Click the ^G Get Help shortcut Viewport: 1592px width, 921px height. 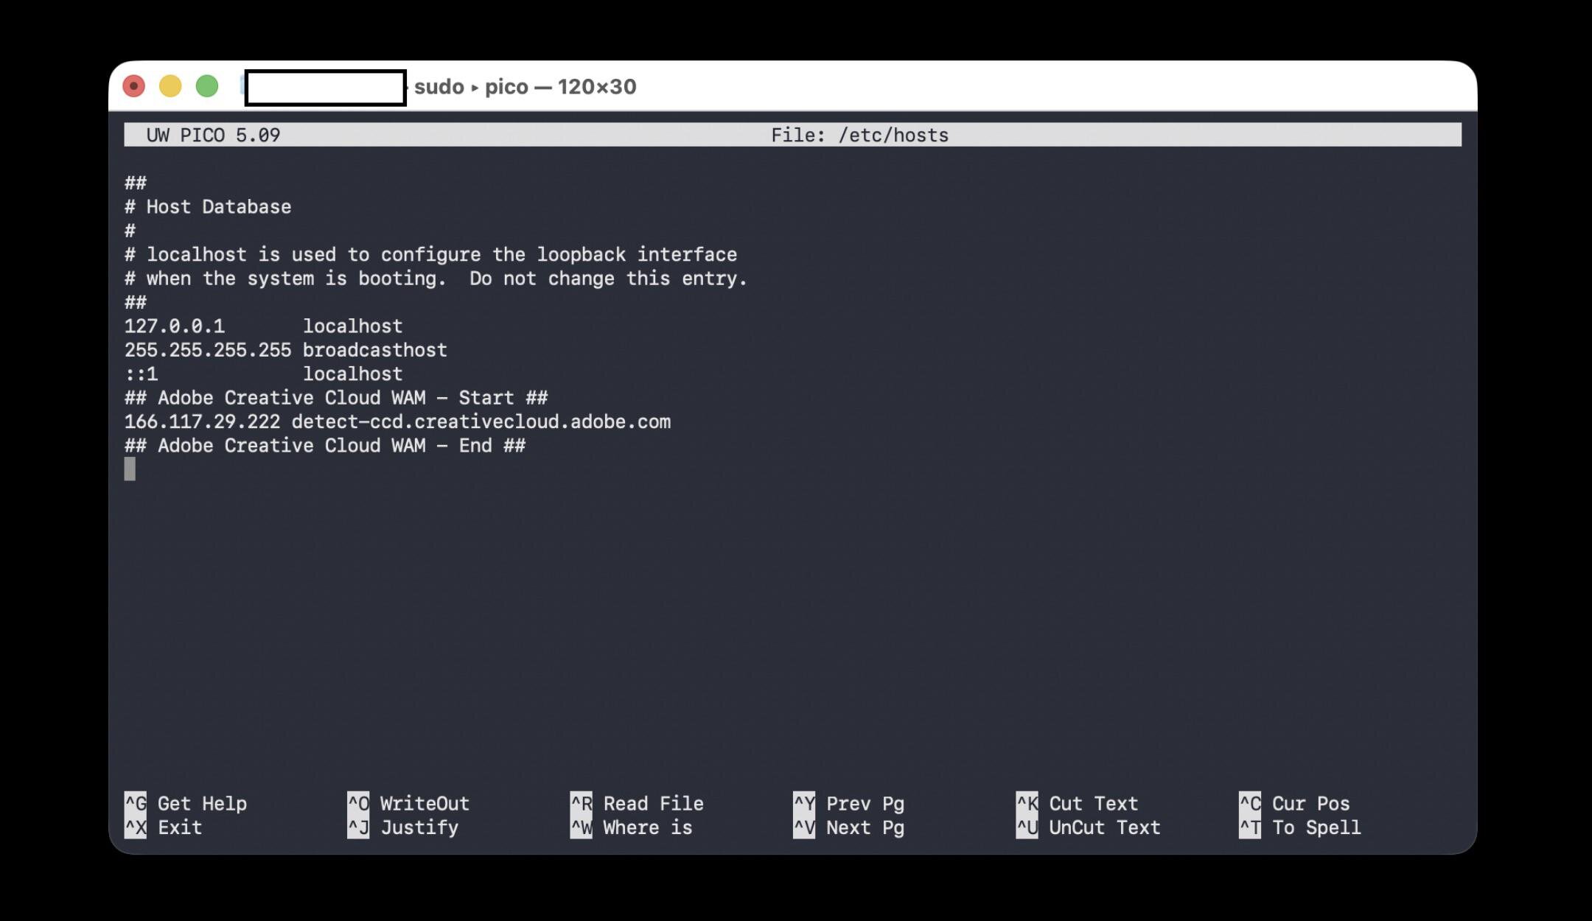186,803
